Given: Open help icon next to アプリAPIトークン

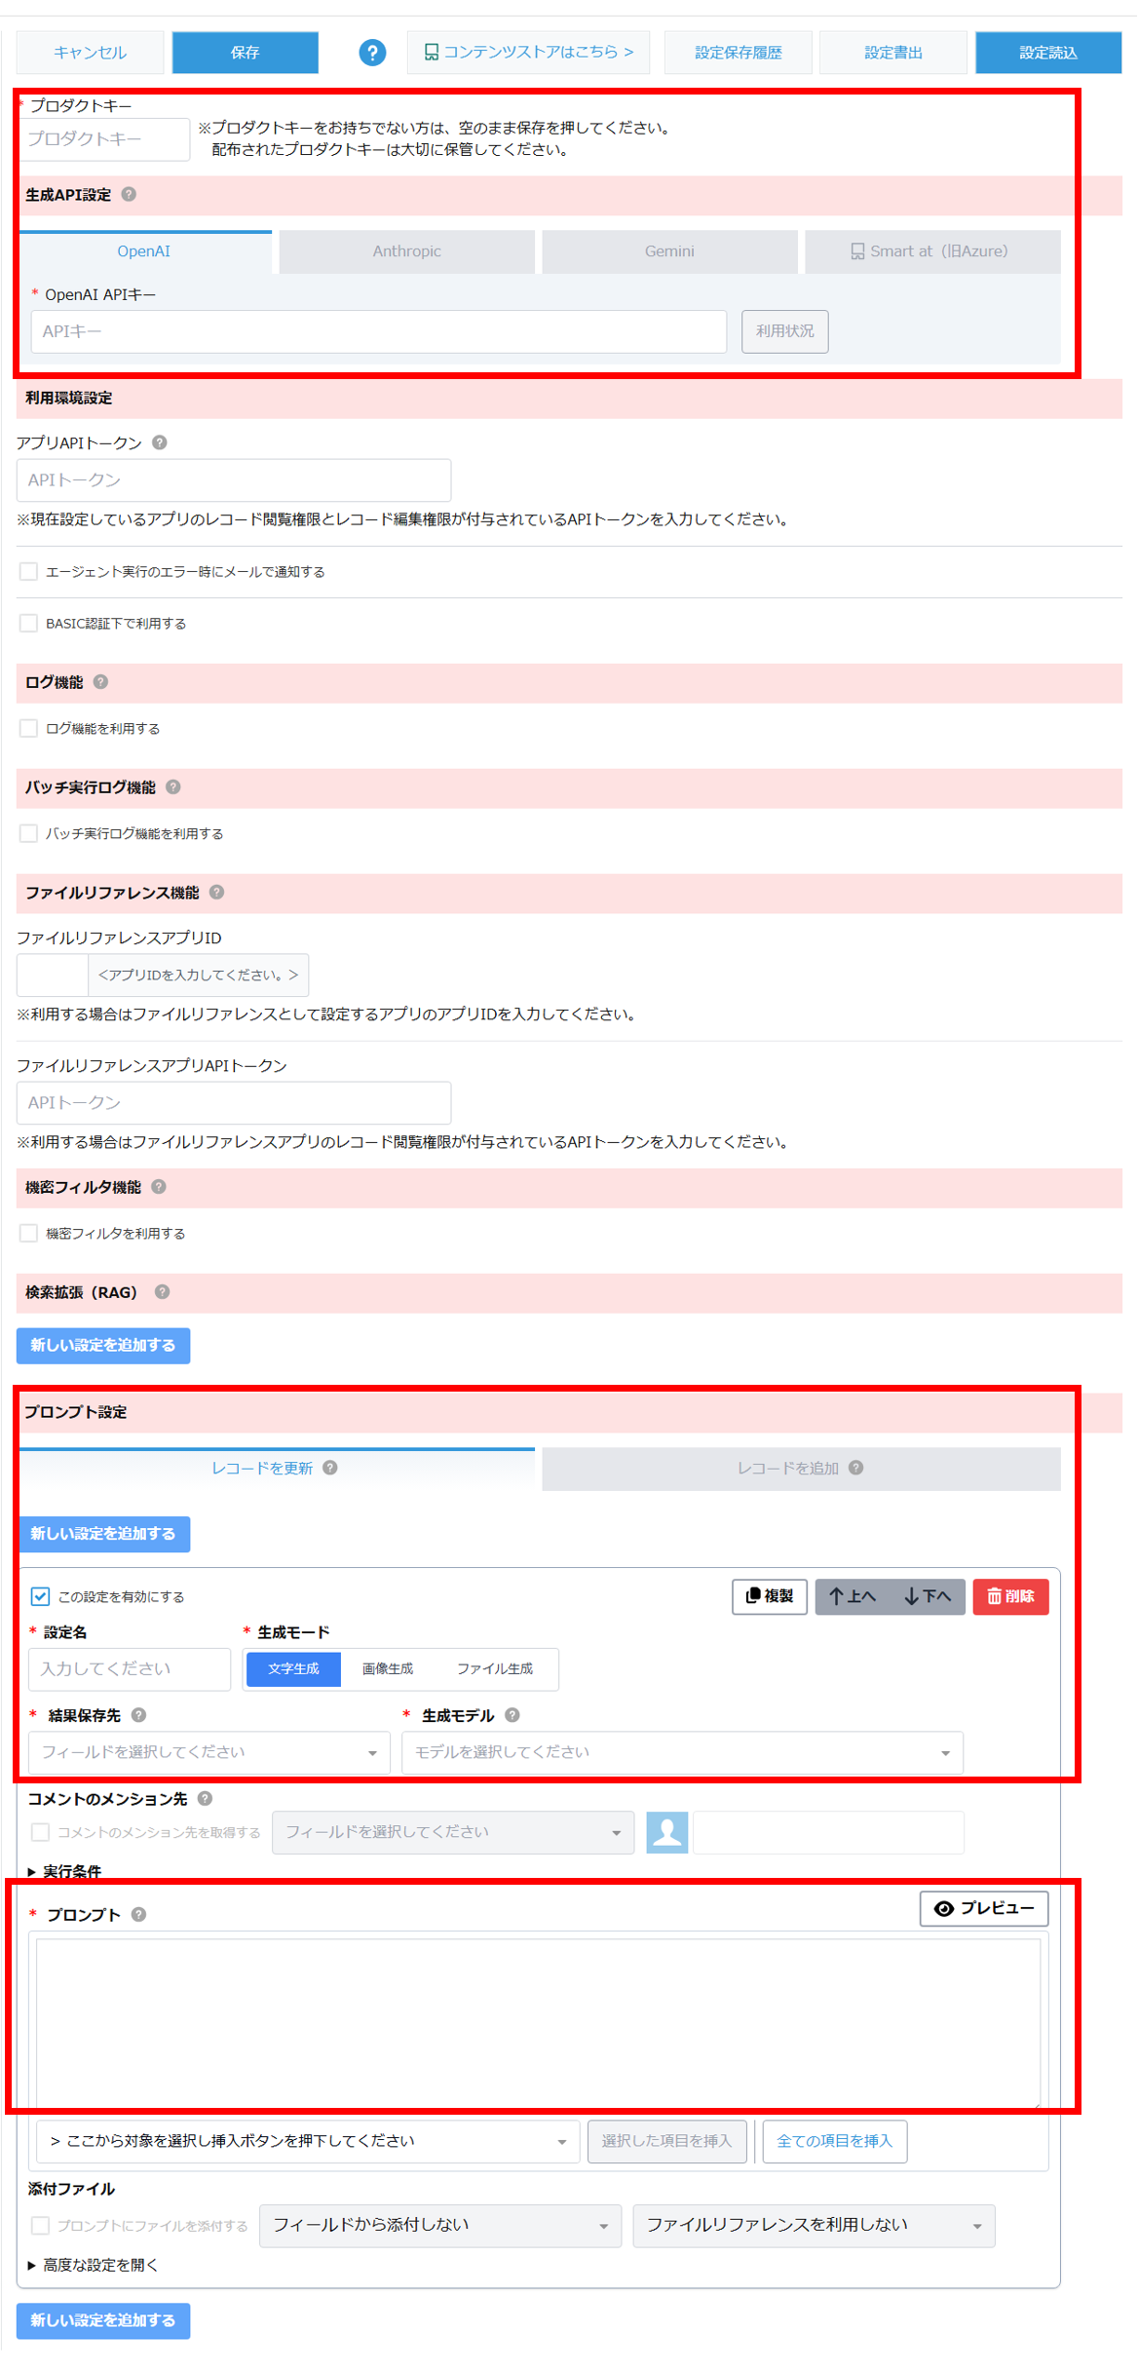Looking at the screenshot, I should [160, 442].
